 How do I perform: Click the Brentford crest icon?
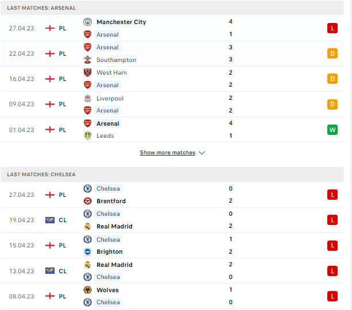[87, 201]
